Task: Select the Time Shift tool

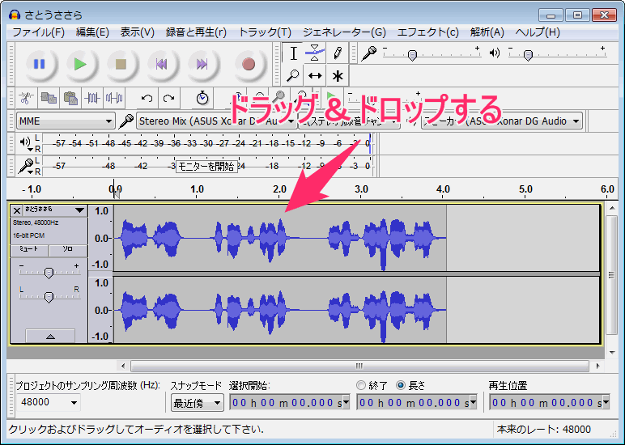Action: click(x=315, y=75)
